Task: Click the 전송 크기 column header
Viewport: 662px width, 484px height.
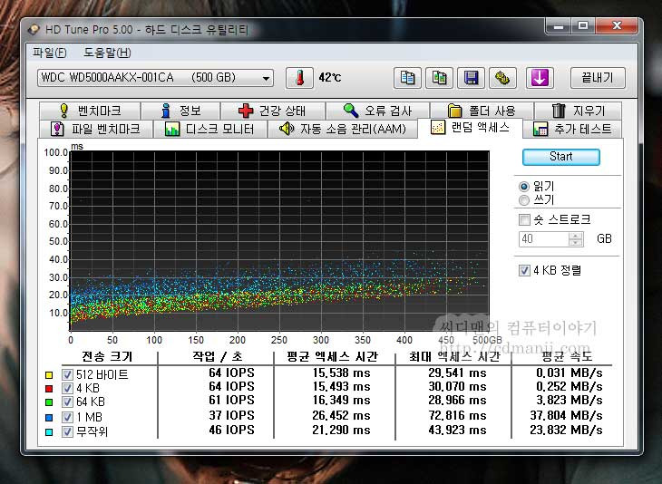Action: coord(107,357)
